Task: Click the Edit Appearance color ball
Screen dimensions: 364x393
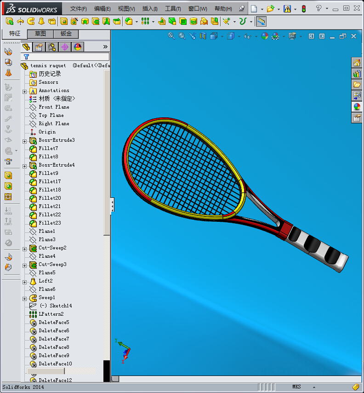Action: pos(265,36)
